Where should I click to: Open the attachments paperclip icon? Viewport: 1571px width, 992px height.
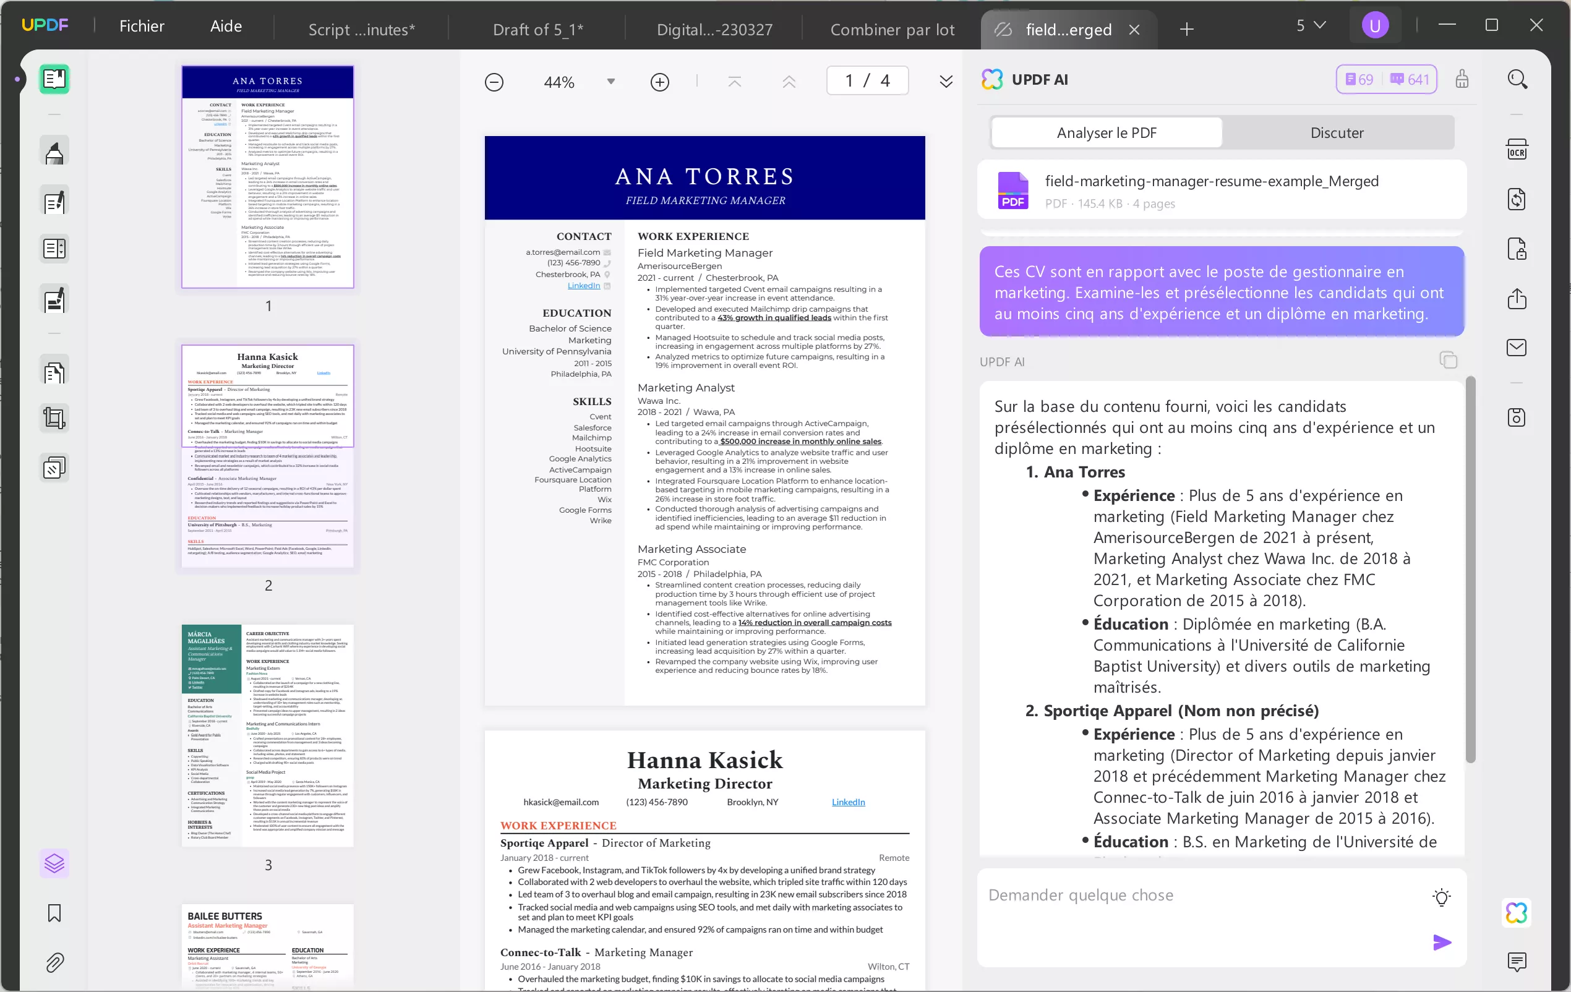pos(54,963)
